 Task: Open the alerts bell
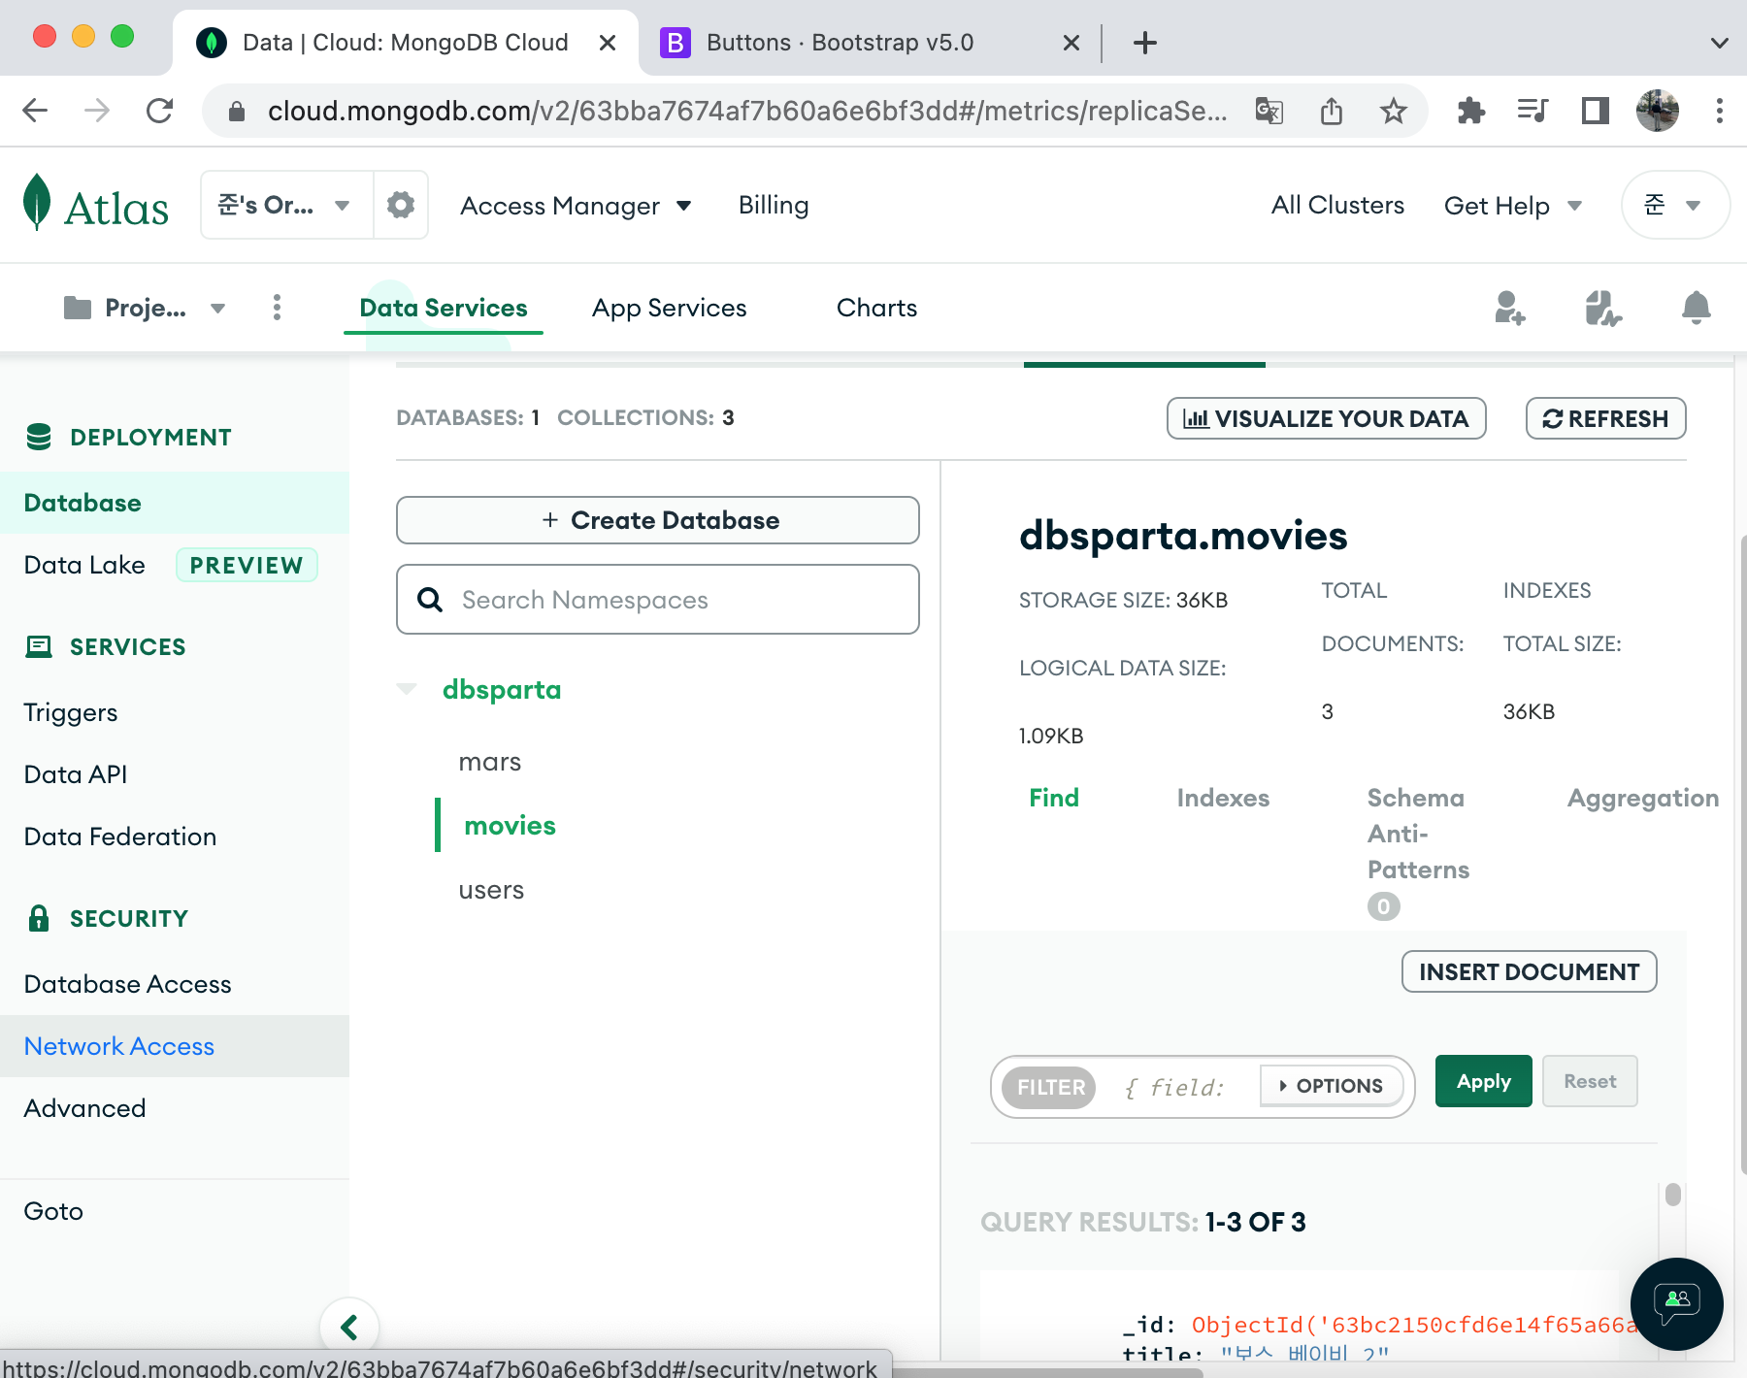coord(1696,308)
